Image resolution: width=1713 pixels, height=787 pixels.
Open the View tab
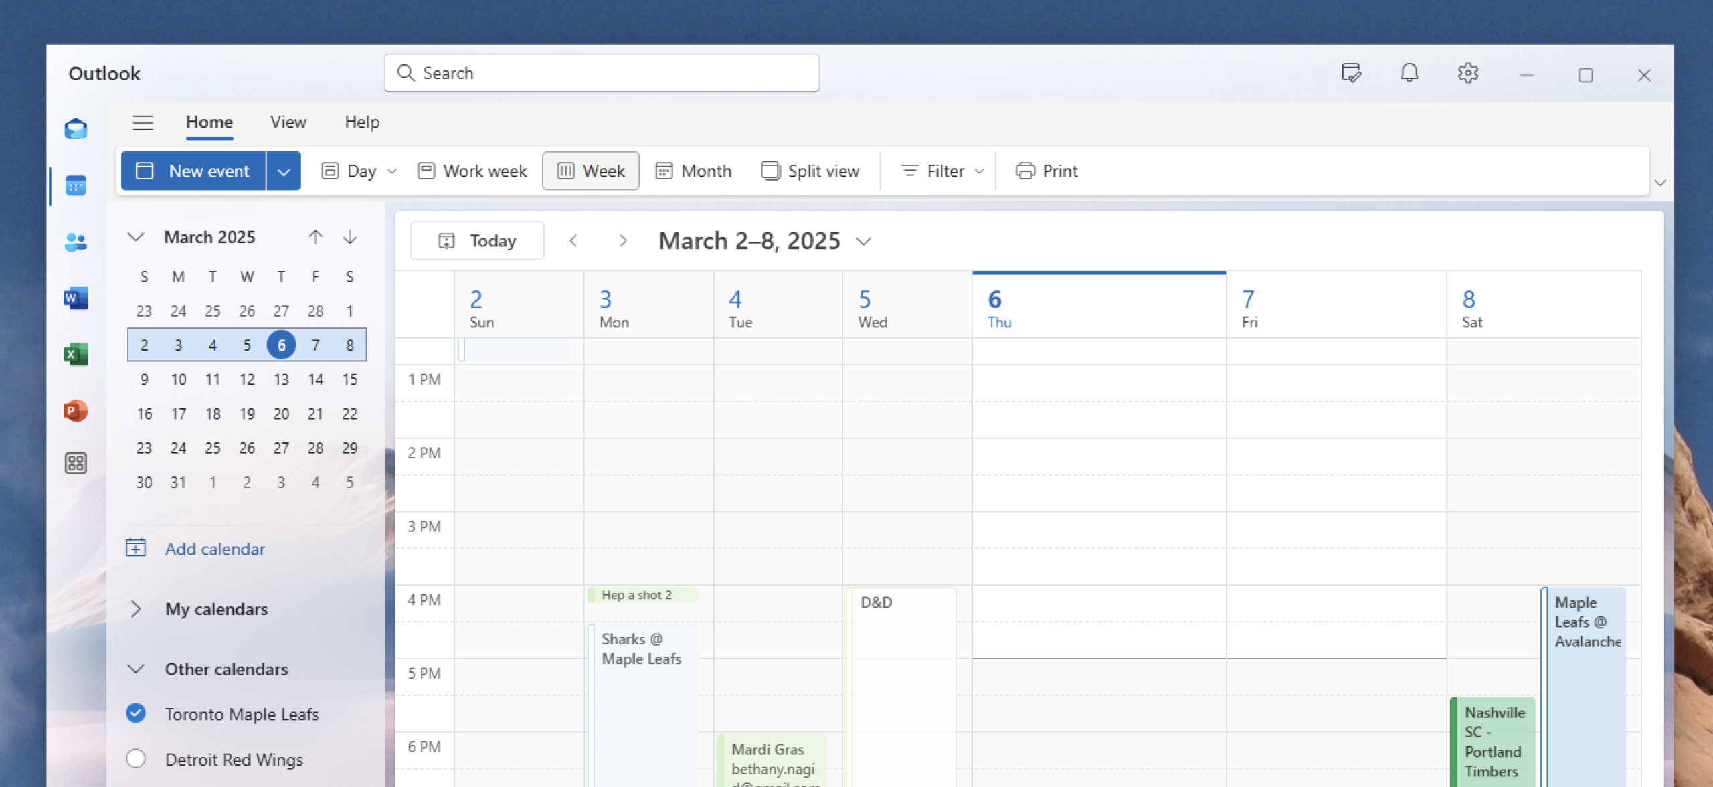point(288,122)
